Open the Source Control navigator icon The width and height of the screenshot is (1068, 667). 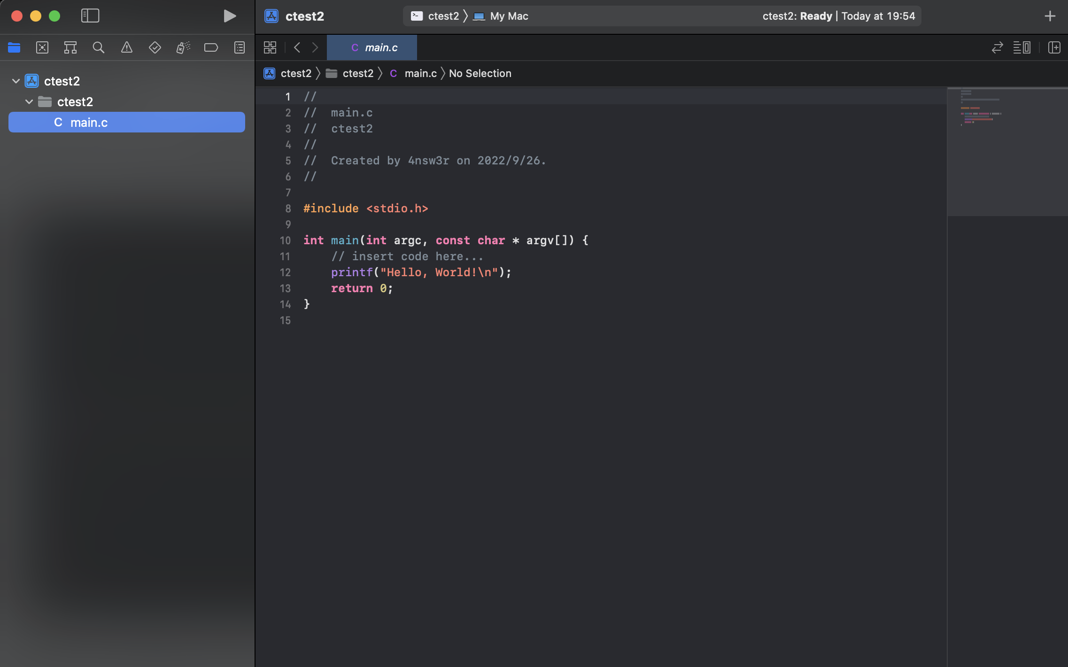click(42, 47)
